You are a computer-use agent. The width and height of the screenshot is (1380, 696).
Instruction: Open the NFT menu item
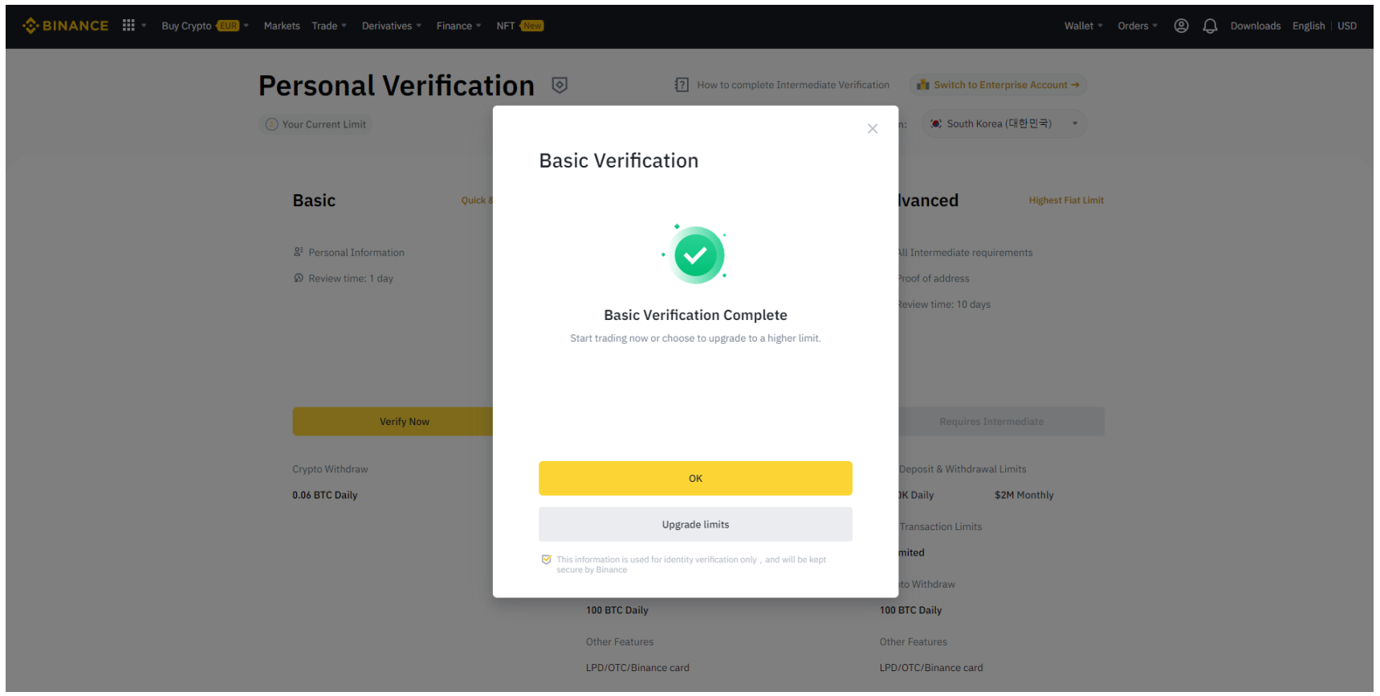tap(520, 26)
